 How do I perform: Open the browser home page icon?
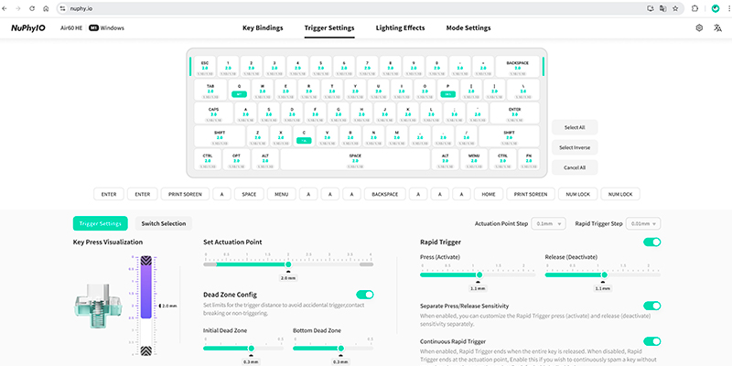click(46, 8)
